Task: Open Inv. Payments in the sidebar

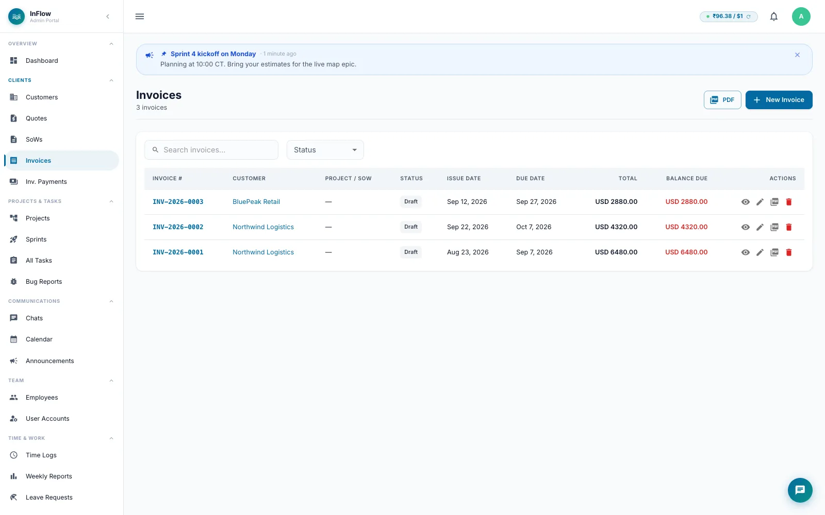Action: (61, 182)
